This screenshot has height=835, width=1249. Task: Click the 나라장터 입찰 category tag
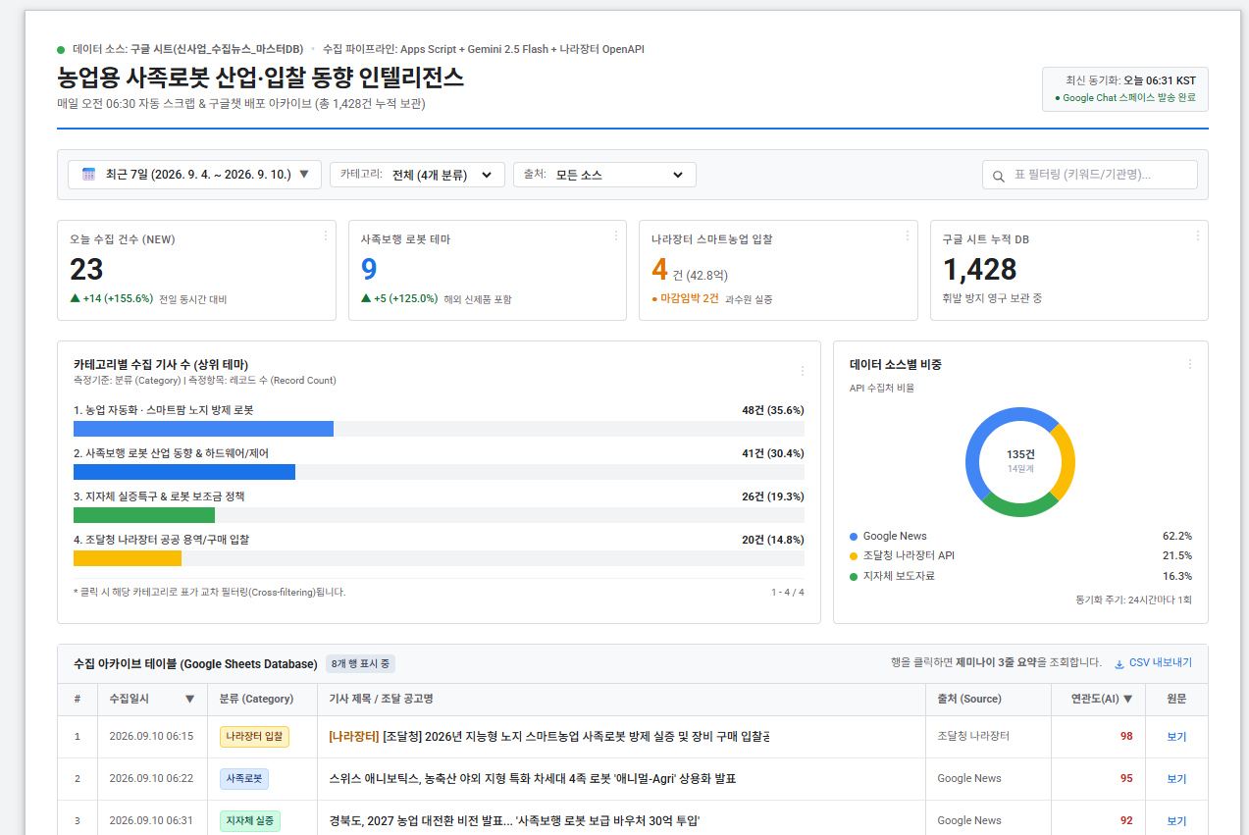tap(254, 737)
